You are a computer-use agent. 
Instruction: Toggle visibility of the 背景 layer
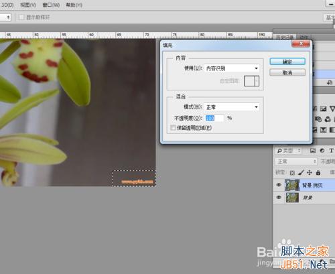[279, 198]
